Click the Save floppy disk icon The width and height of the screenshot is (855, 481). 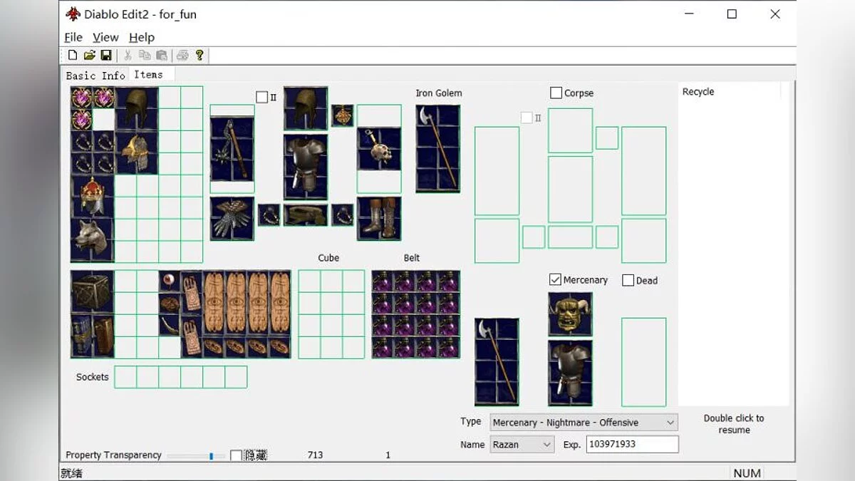(105, 56)
